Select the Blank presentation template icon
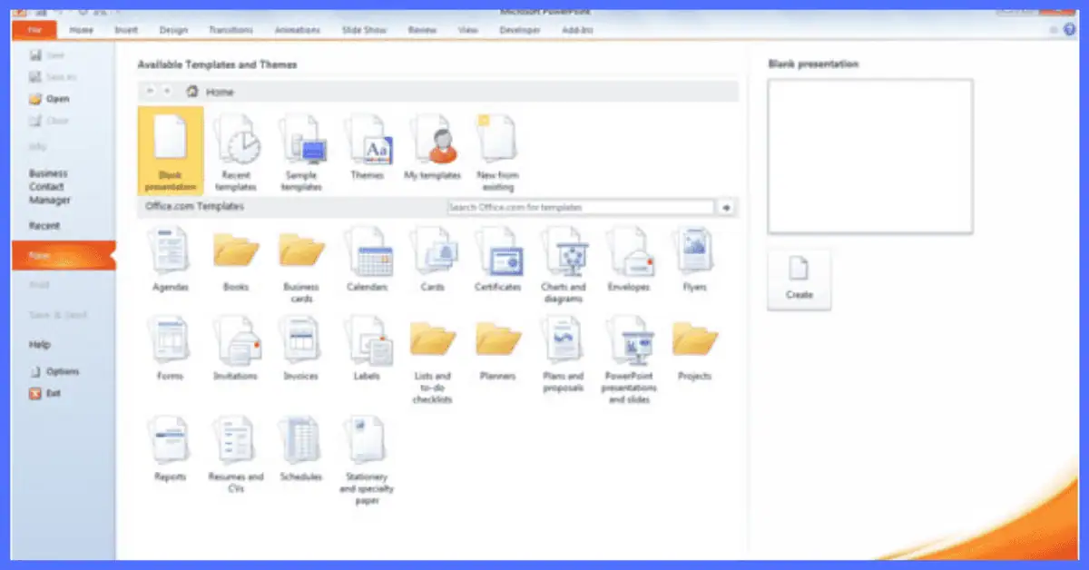This screenshot has width=1089, height=570. [x=171, y=150]
